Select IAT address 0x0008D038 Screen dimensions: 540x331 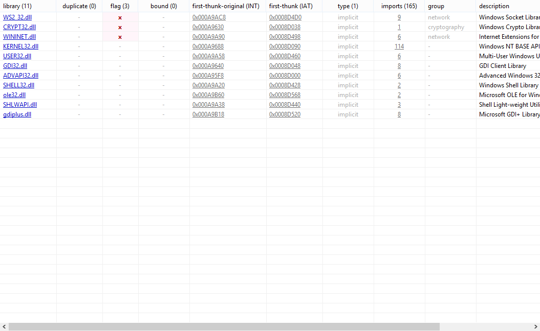(x=285, y=27)
